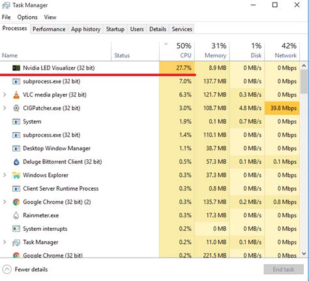Click the VLC media player cone icon

click(x=16, y=95)
